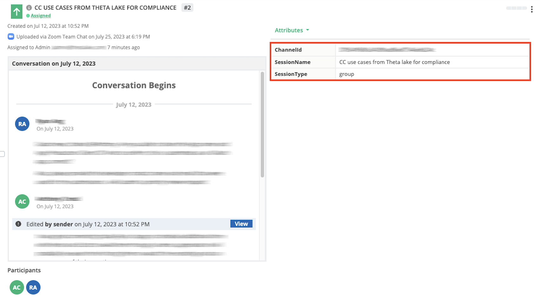Click the RA participant badge
The height and width of the screenshot is (298, 540).
point(33,288)
